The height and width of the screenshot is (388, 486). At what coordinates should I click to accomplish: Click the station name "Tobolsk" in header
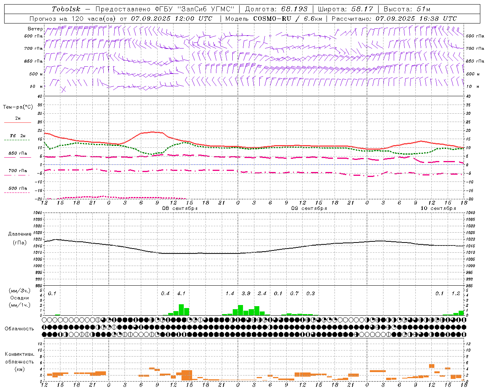(x=66, y=9)
